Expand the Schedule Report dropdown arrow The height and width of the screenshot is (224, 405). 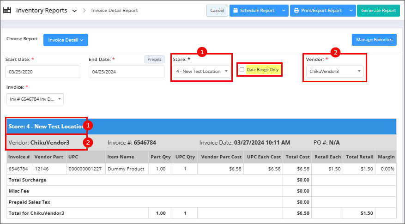coord(283,11)
